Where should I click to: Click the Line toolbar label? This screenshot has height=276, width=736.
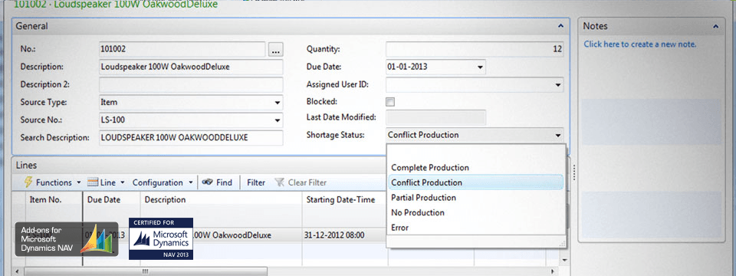107,182
